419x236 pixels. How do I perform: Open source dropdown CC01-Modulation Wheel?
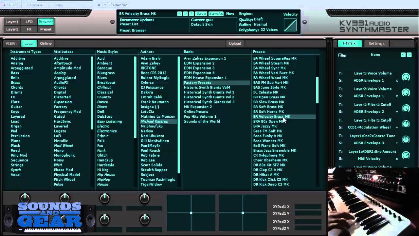(x=369, y=127)
